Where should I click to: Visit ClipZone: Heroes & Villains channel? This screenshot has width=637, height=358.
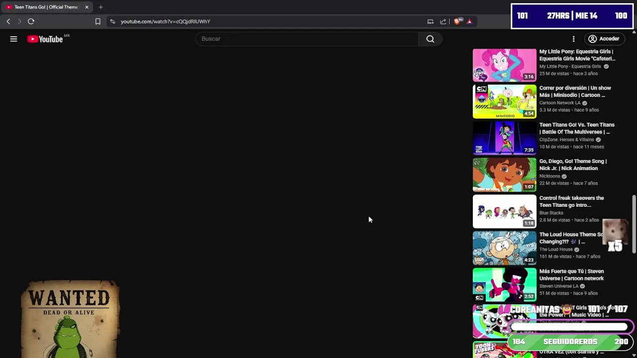(x=566, y=140)
